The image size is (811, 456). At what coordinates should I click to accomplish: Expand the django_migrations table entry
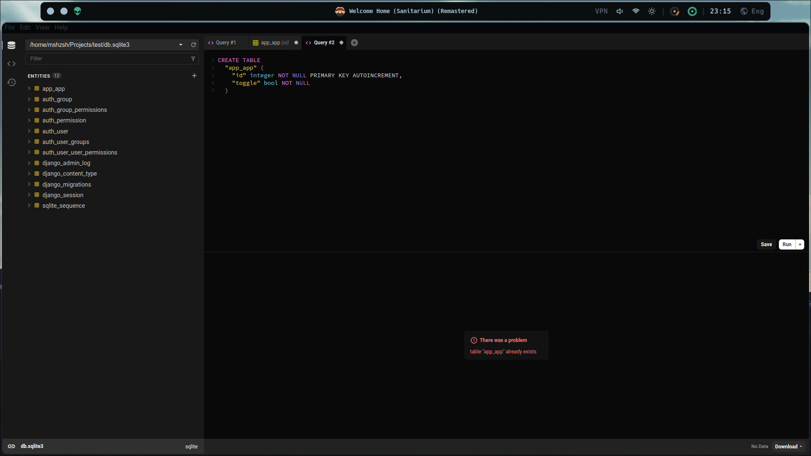click(29, 185)
